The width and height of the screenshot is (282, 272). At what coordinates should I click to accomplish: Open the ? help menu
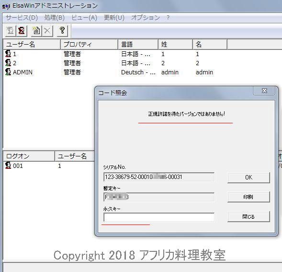168,18
